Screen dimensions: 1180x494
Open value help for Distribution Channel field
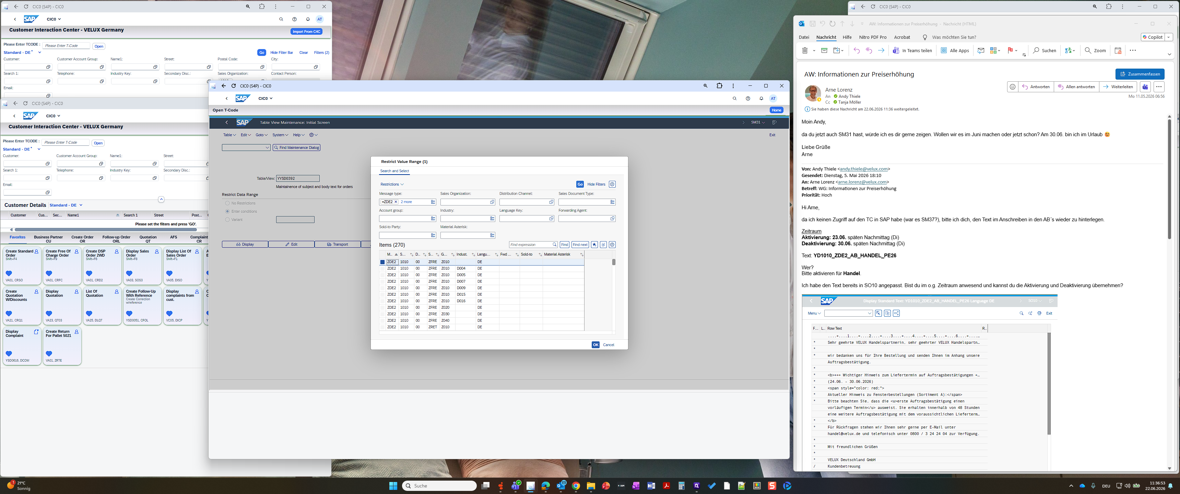551,202
